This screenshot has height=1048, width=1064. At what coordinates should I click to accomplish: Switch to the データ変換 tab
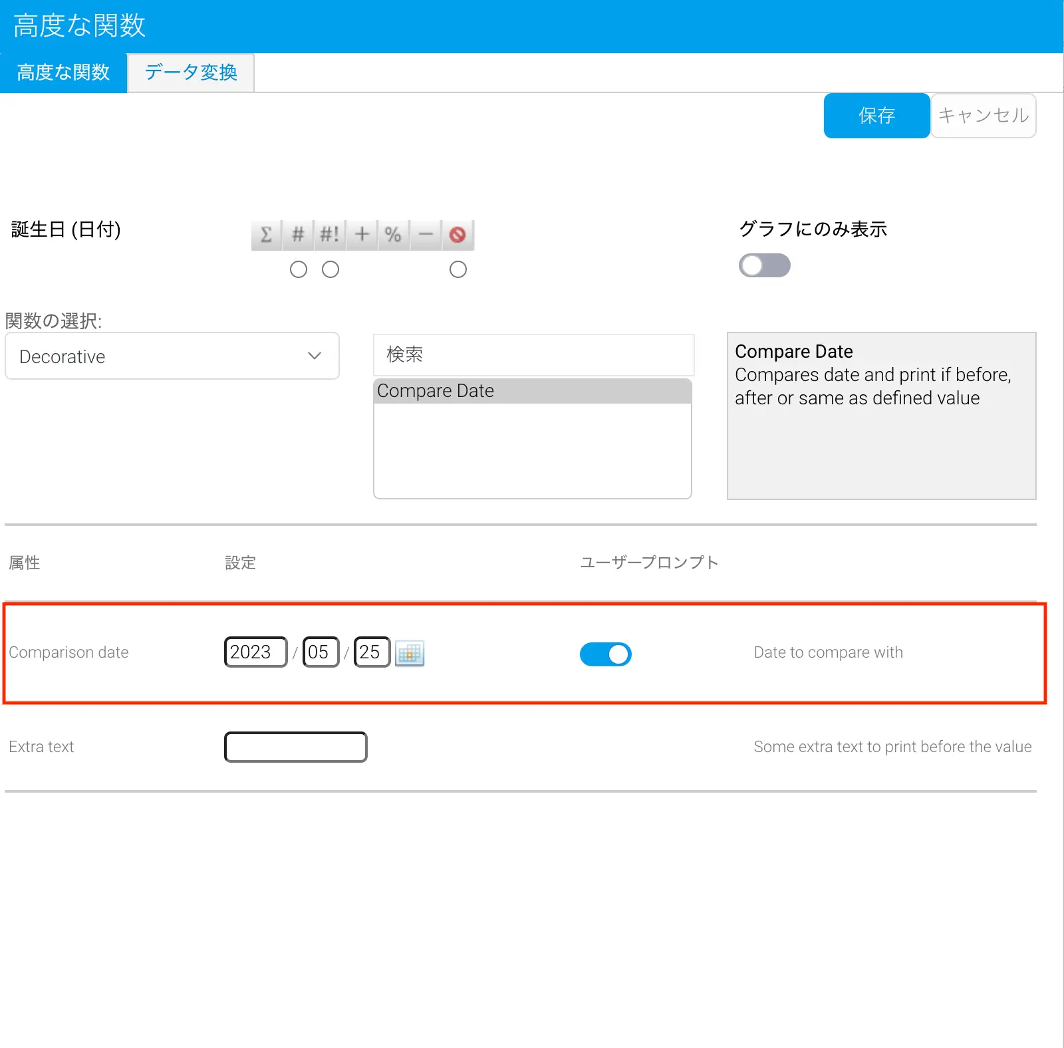191,72
